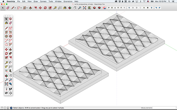
Task: Click Zoom Extents in the top toolbar
Action: coord(85,8)
